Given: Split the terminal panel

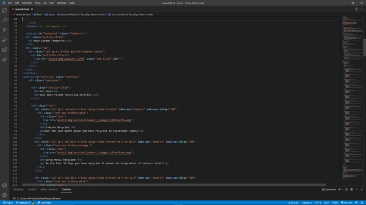Looking at the screenshot, I should pyautogui.click(x=347, y=190).
